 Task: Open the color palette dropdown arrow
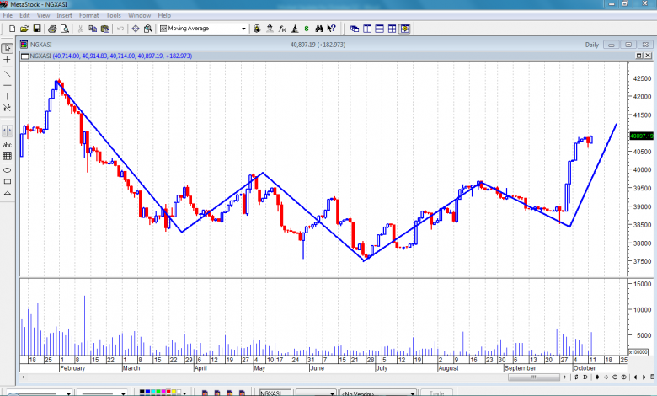184,393
